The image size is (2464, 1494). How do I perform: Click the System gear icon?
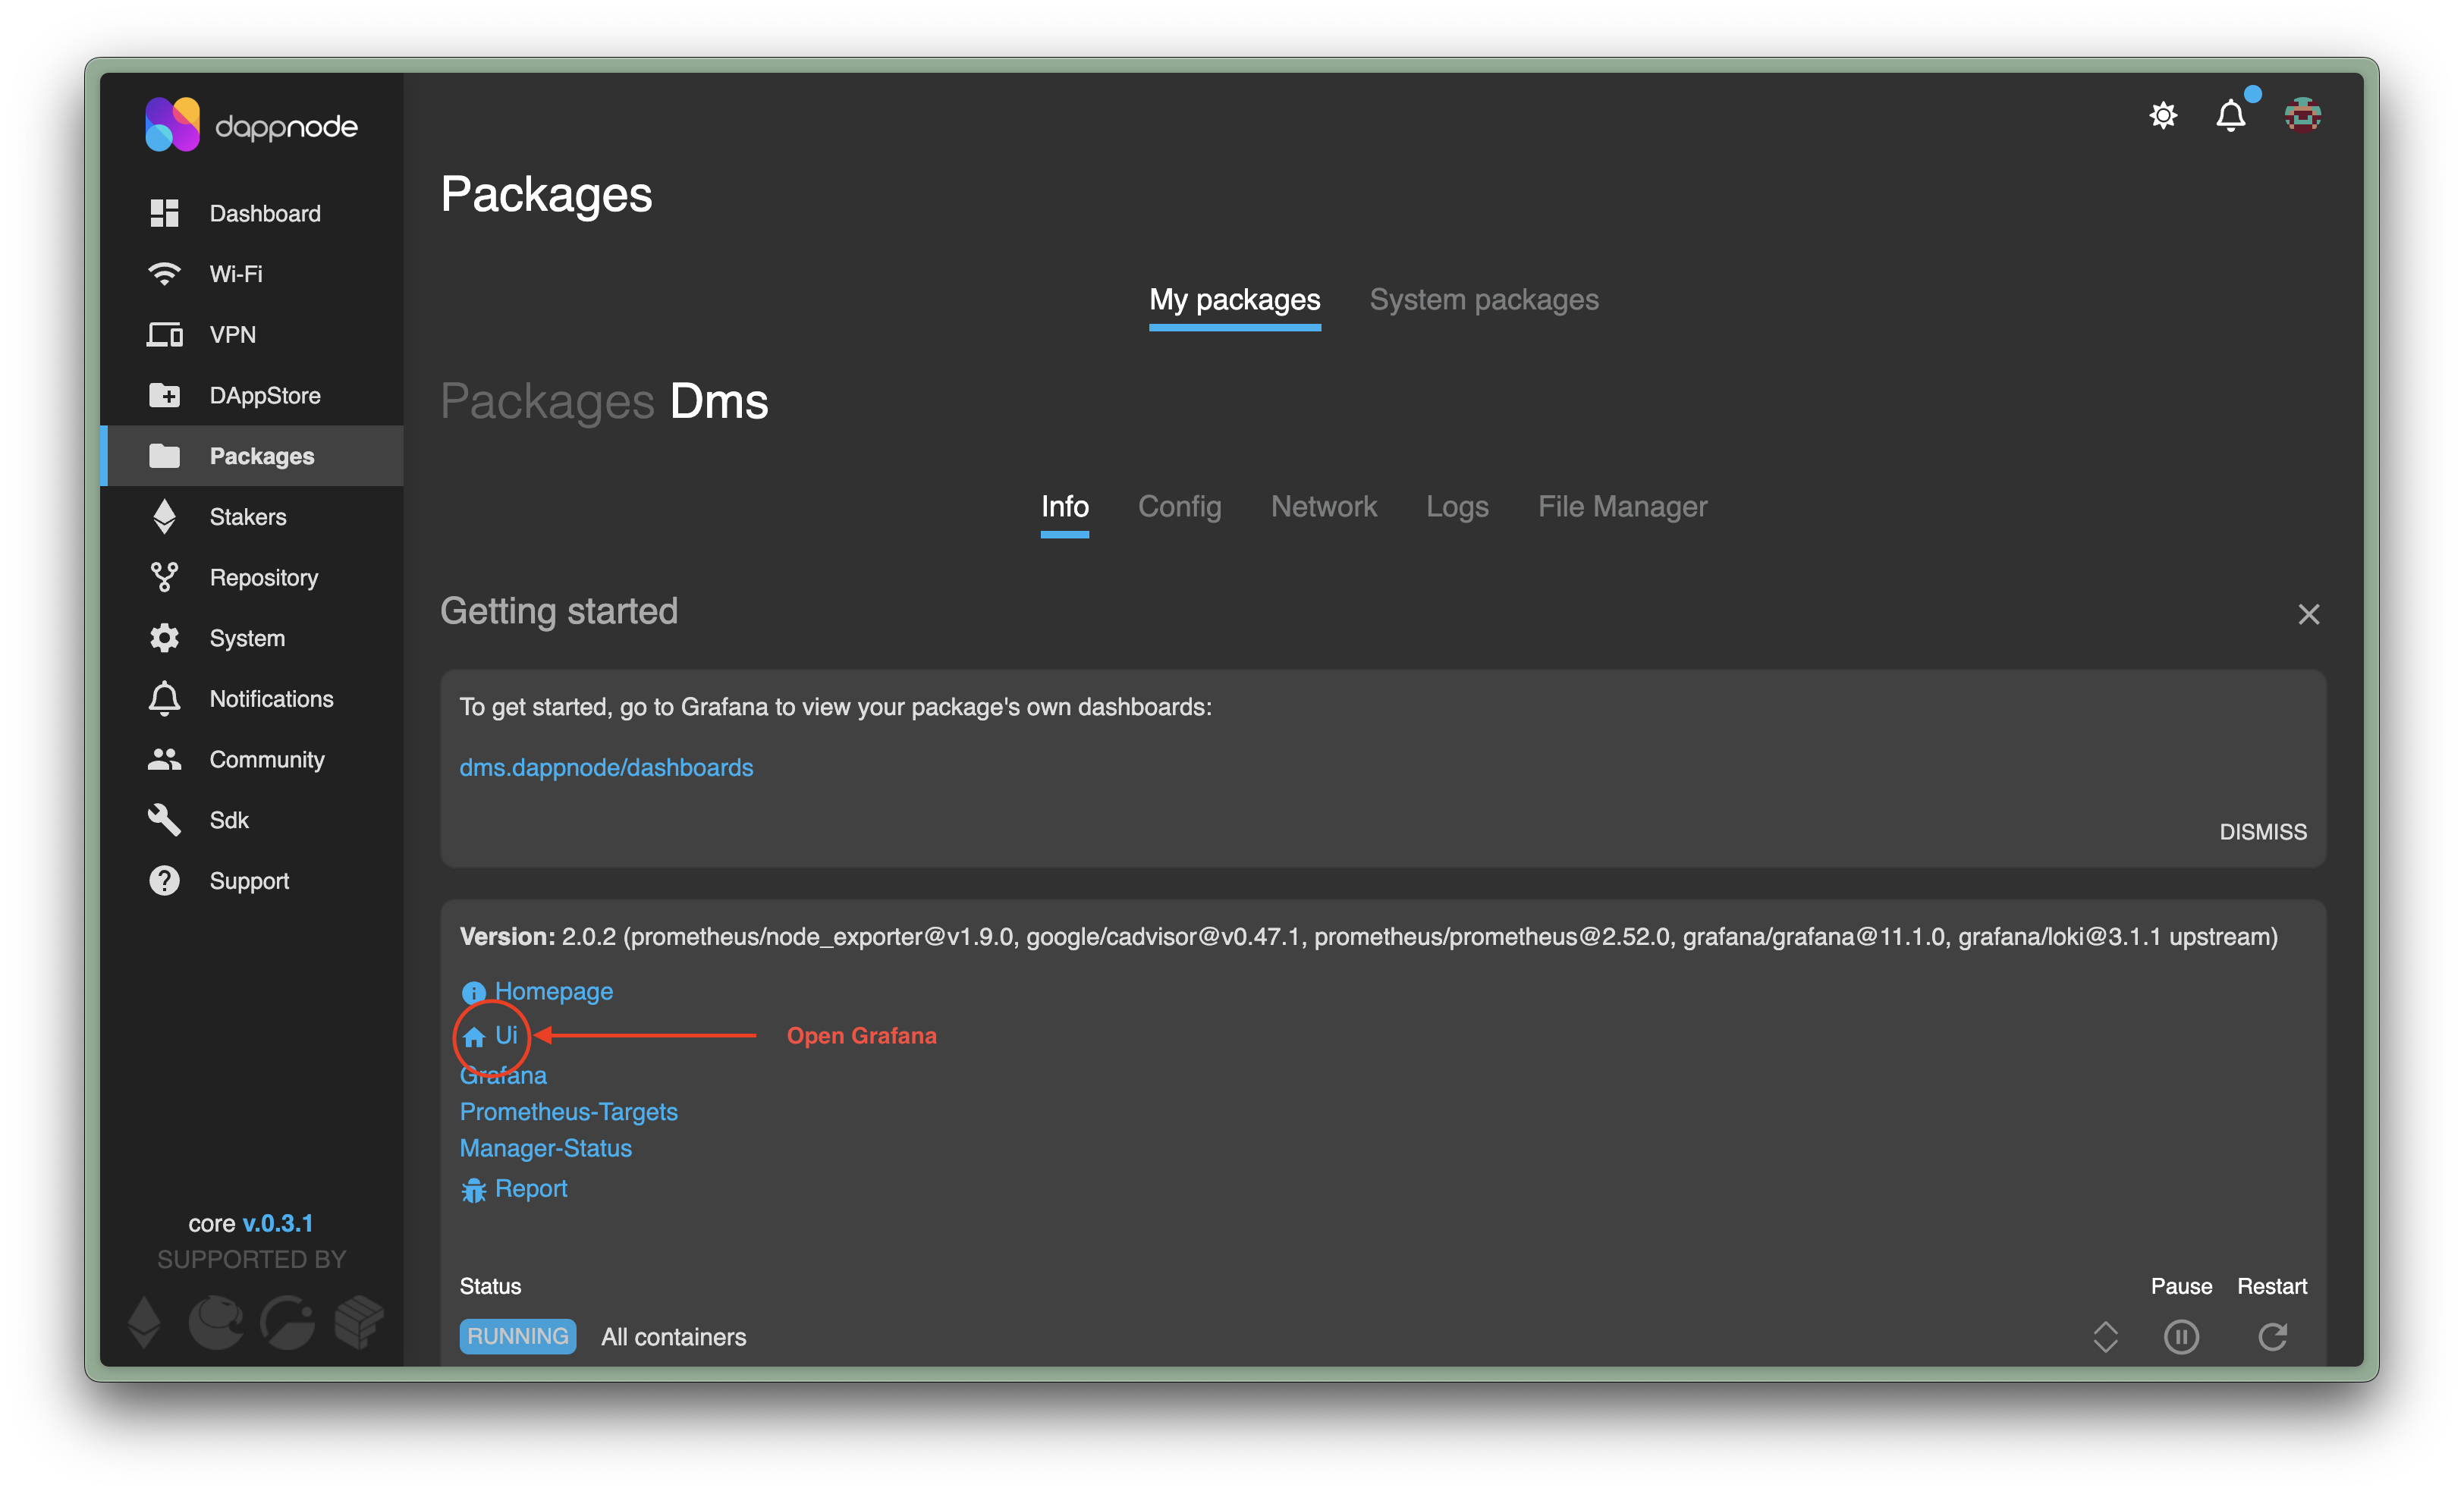164,638
